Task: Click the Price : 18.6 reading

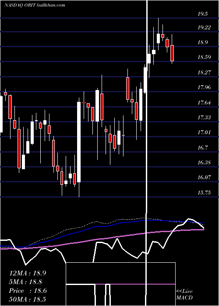Action: [28, 291]
